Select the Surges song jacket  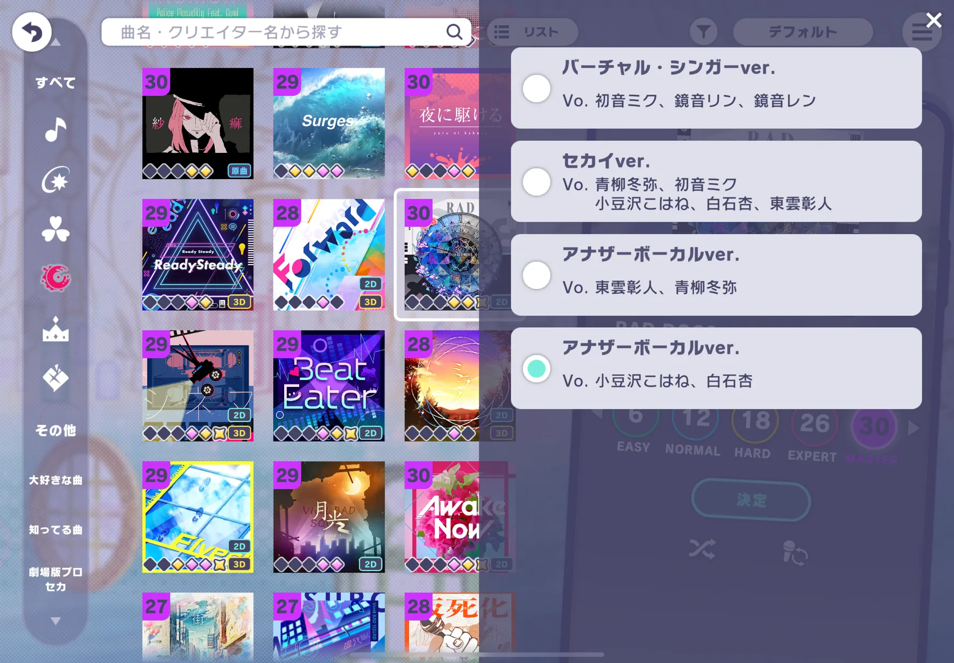[x=329, y=123]
